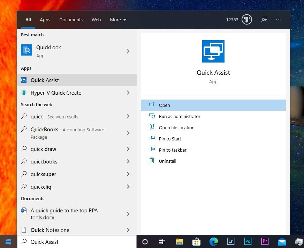This screenshot has height=248, width=304.
Task: Click the magnifier icon in the search box
Action: pos(24,242)
